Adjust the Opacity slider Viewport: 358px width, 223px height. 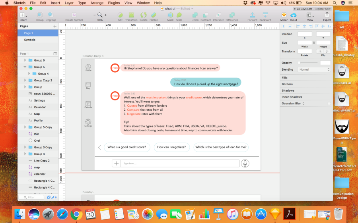(307, 63)
